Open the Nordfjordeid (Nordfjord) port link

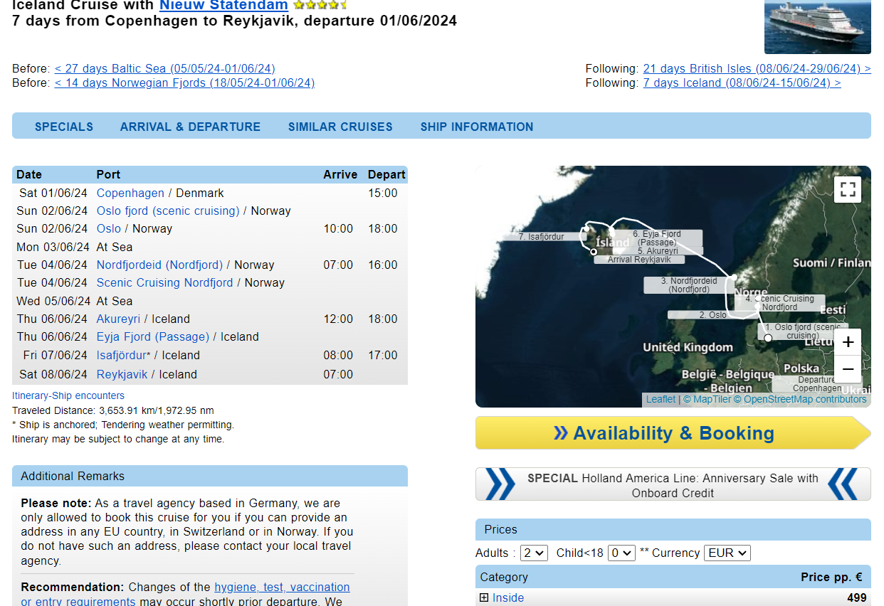(x=159, y=265)
